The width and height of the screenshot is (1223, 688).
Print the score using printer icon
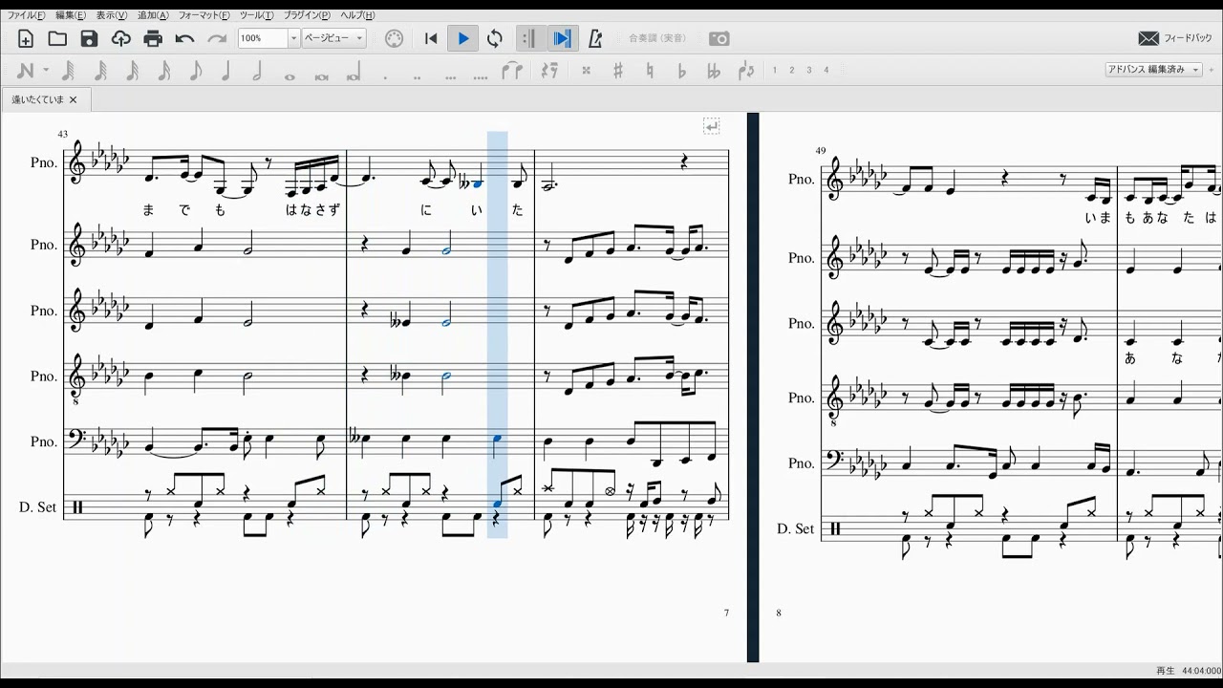click(x=153, y=38)
